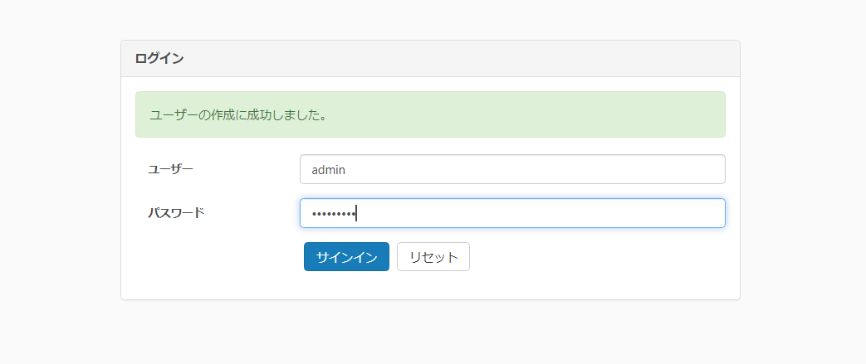The image size is (866, 364).
Task: Reset the form with the white button
Action: pyautogui.click(x=433, y=257)
